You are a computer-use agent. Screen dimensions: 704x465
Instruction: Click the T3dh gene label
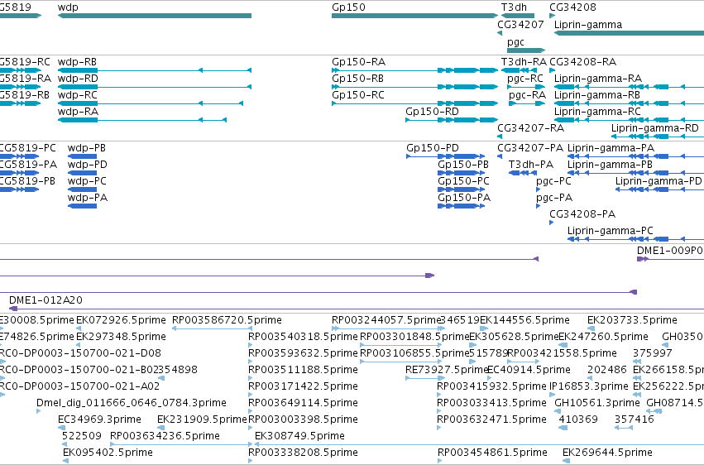514,7
